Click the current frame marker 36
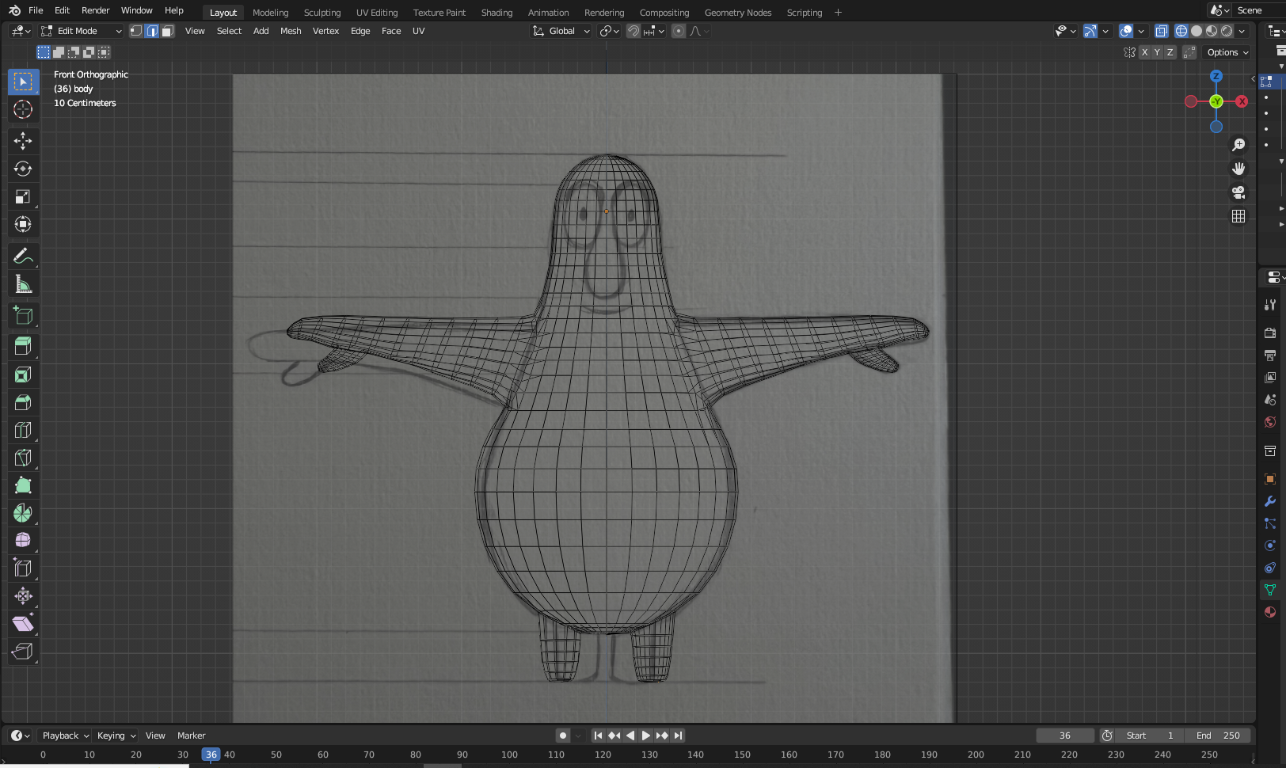This screenshot has width=1286, height=768. (x=211, y=755)
